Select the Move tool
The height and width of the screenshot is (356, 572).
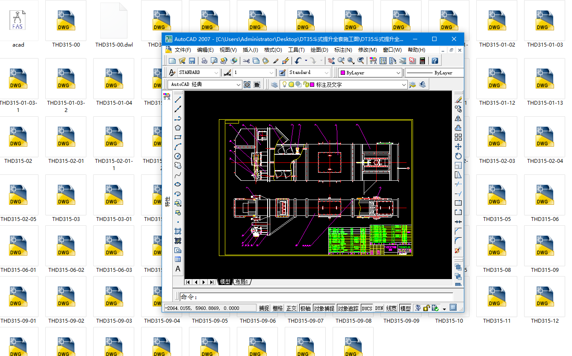(x=458, y=147)
